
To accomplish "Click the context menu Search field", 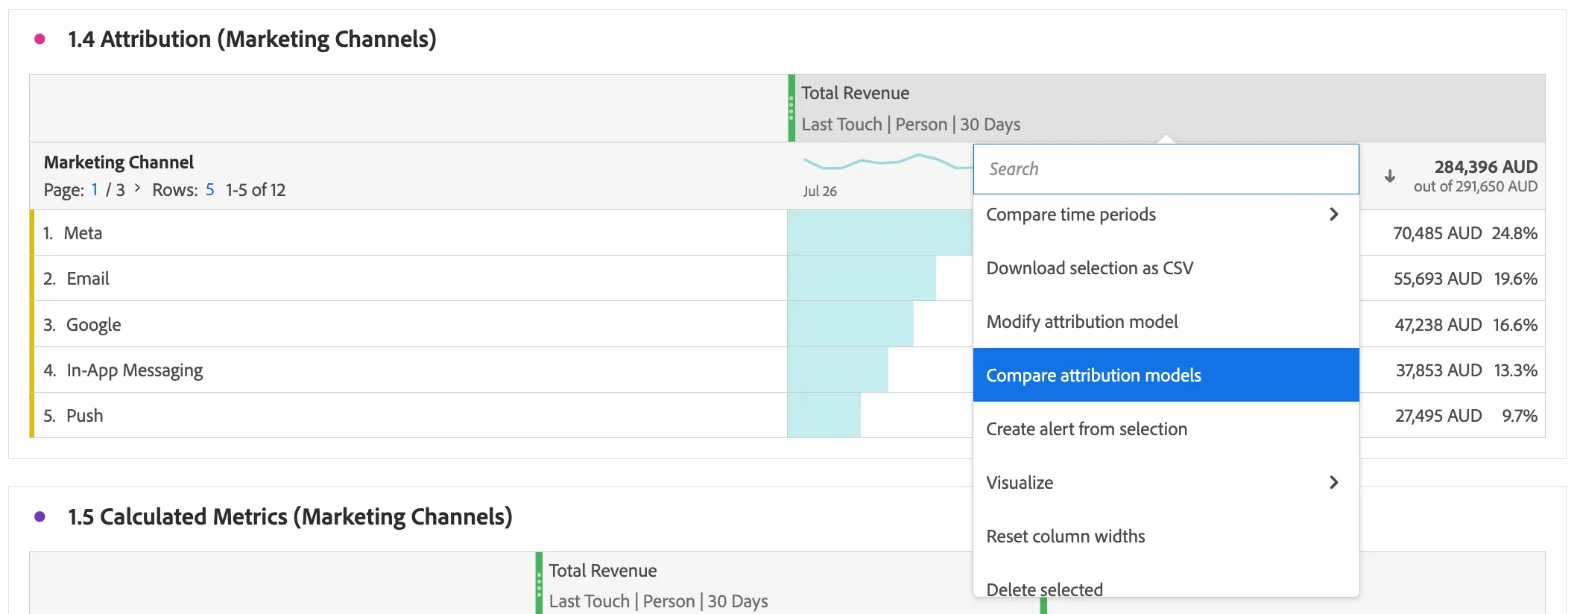I will click(x=1166, y=169).
